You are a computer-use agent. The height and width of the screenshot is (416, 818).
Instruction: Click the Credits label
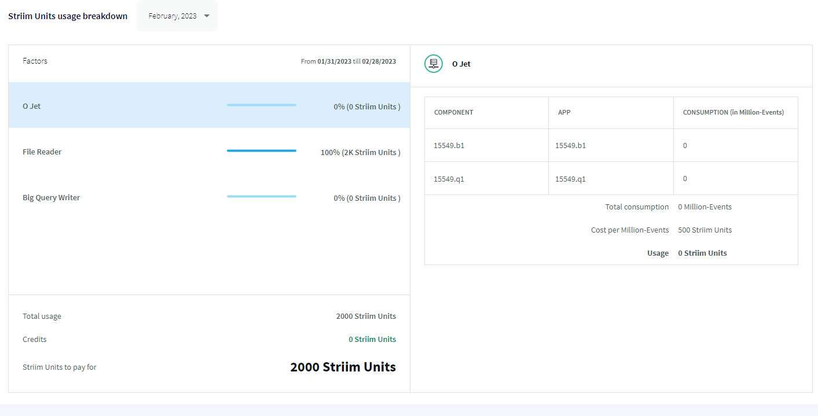[x=35, y=339]
